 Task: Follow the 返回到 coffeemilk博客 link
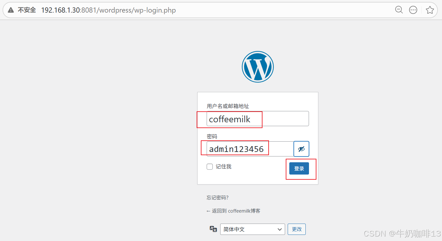(x=233, y=211)
